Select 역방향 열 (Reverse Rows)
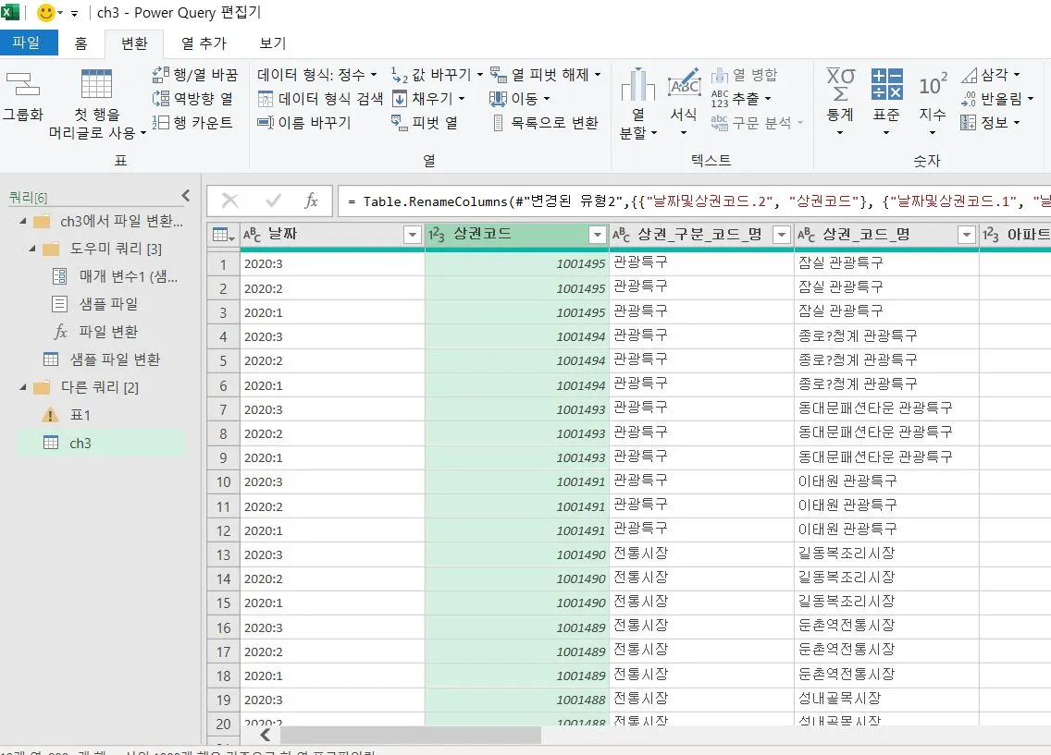 [193, 98]
